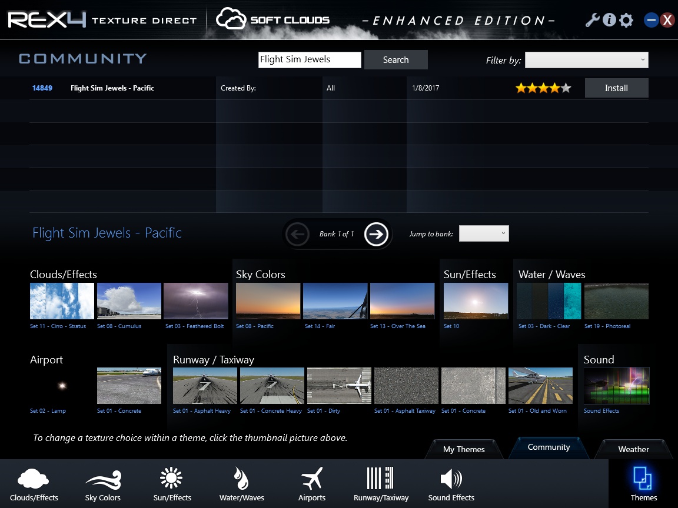Select Set 01 - Asphalt Taxiway thumbnail
This screenshot has height=508, width=678.
[x=406, y=386]
